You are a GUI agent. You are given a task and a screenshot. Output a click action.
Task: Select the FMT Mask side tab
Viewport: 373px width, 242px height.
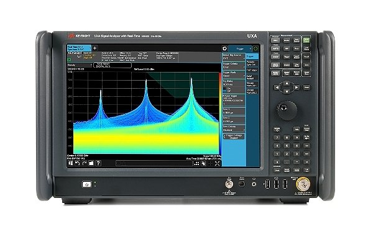coord(252,70)
